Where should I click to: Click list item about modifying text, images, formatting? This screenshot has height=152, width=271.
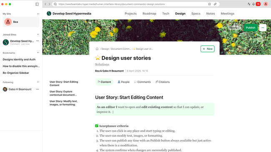click(x=131, y=136)
